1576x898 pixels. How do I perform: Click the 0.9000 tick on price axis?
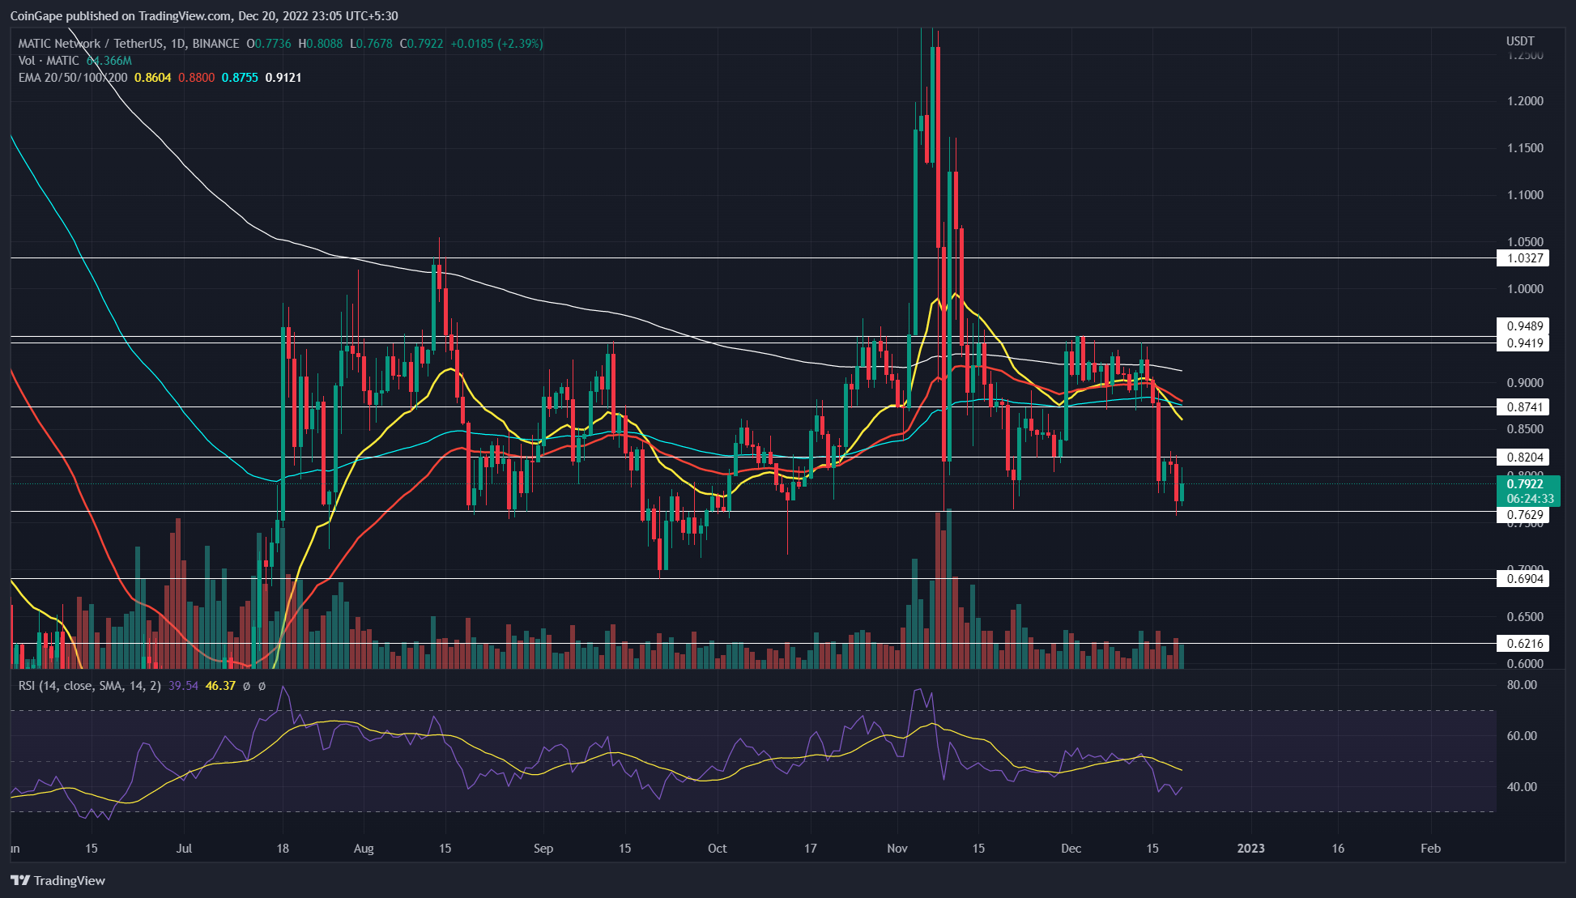pyautogui.click(x=1525, y=383)
